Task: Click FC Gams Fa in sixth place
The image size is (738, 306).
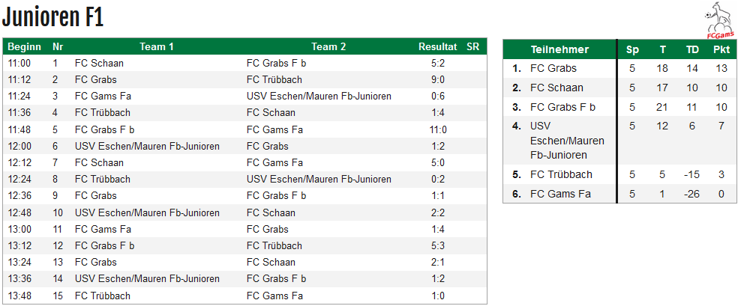Action: click(x=560, y=194)
